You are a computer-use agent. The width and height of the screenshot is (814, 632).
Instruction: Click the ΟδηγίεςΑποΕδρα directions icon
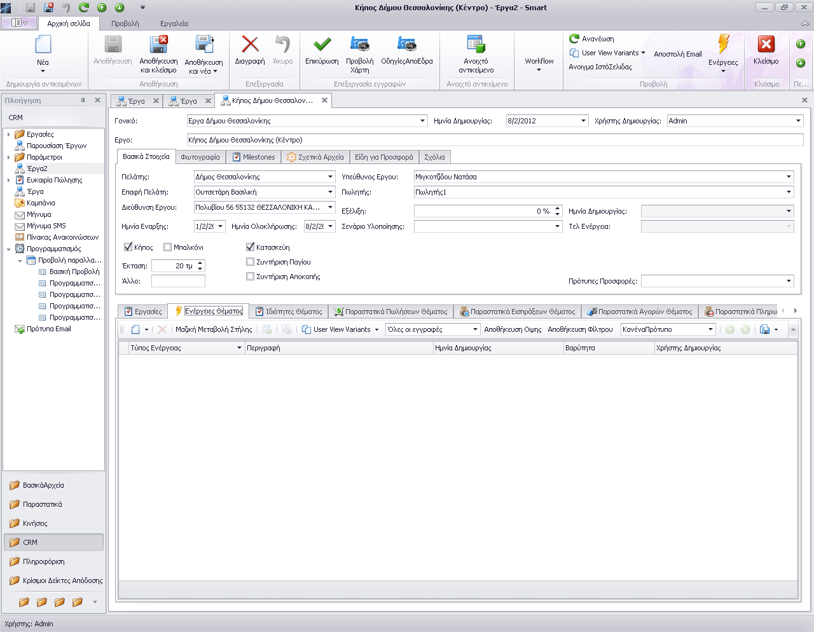pos(406,45)
